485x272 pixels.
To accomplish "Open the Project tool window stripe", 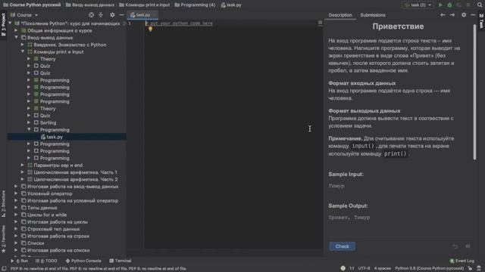I will pos(3,24).
